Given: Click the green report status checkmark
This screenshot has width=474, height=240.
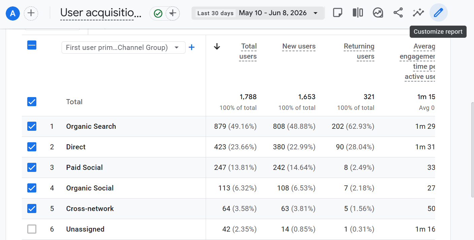Looking at the screenshot, I should click(x=158, y=13).
